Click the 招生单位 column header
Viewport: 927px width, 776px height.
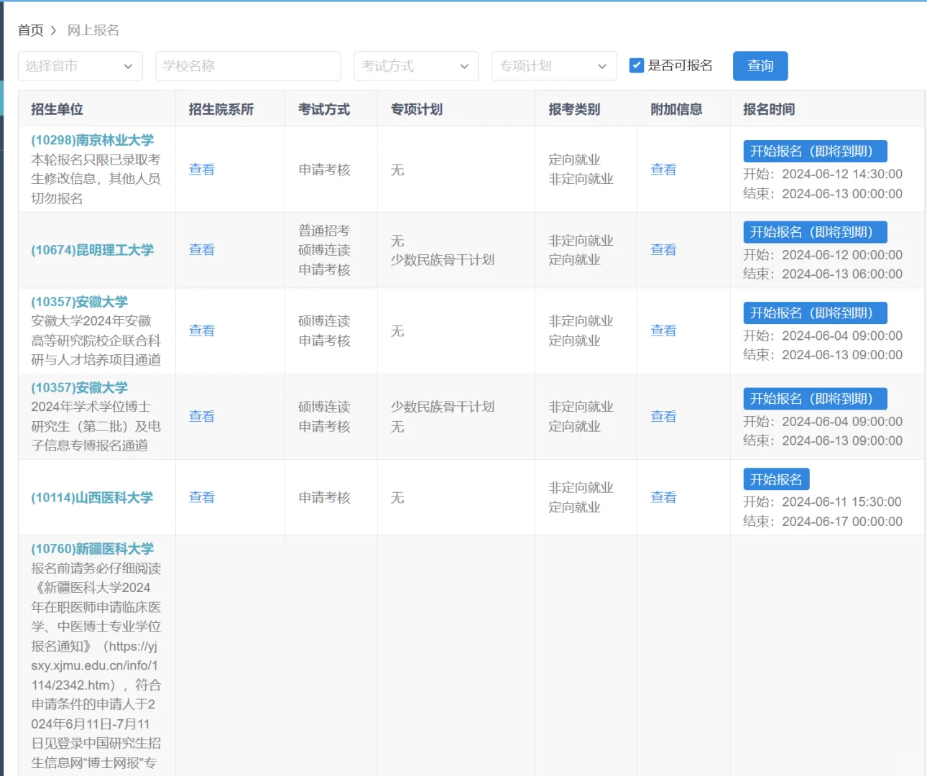[57, 109]
